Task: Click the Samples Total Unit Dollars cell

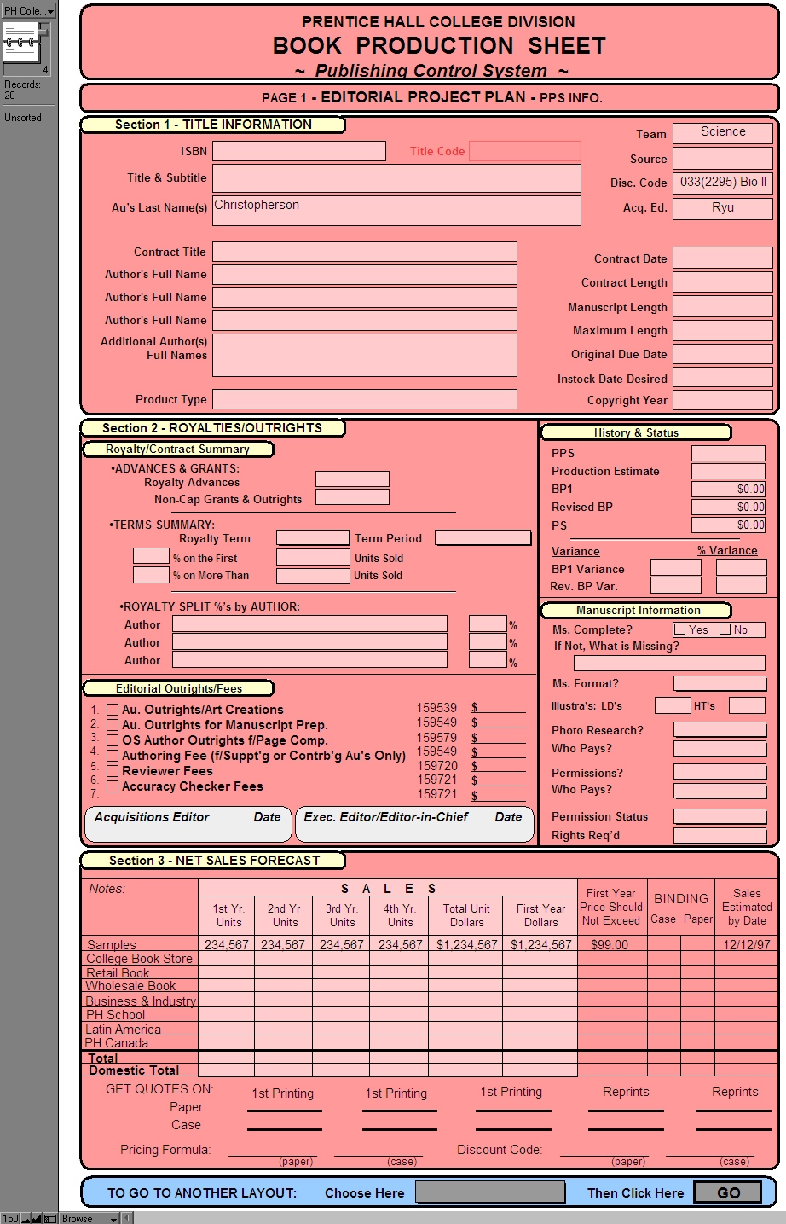Action: [465, 945]
